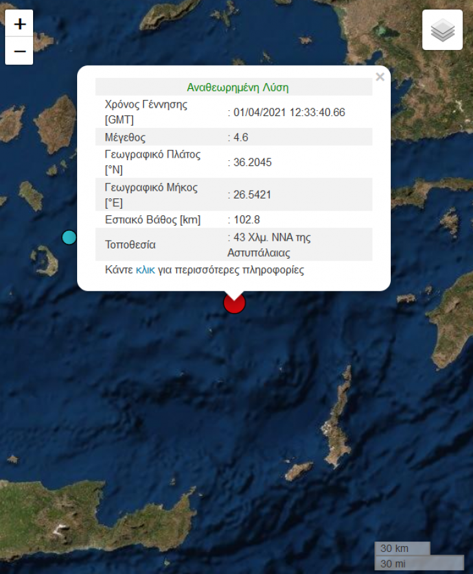473x574 pixels.
Task: Click the longitude value 26.5421
Action: [x=252, y=195]
